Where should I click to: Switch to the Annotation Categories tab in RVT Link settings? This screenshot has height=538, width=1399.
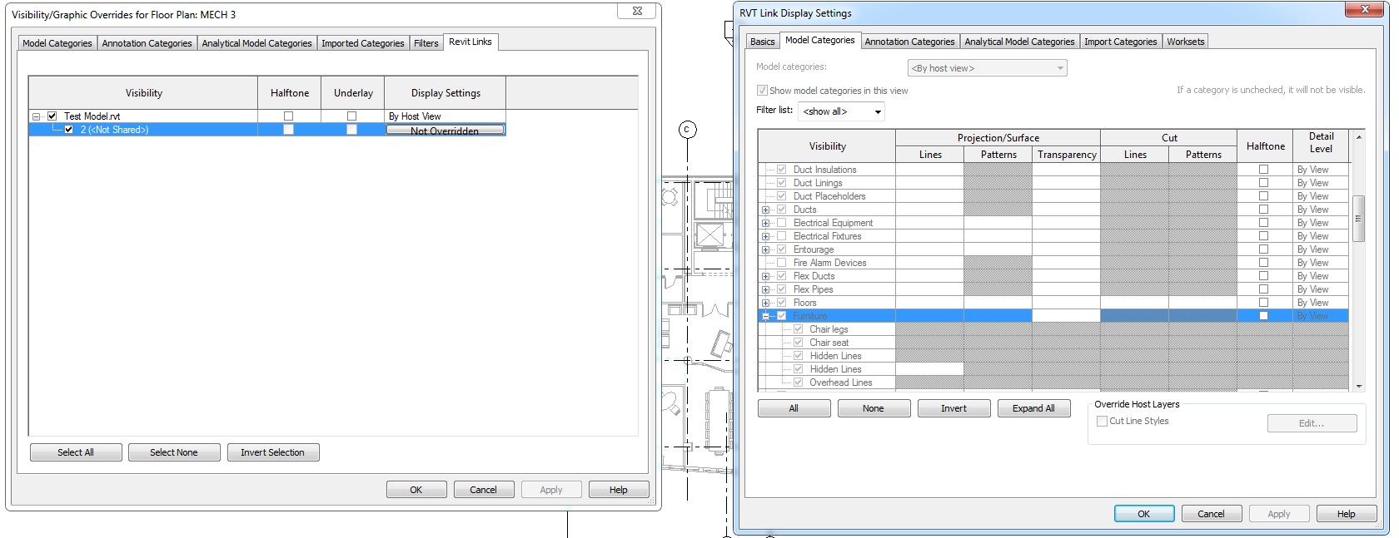point(909,42)
